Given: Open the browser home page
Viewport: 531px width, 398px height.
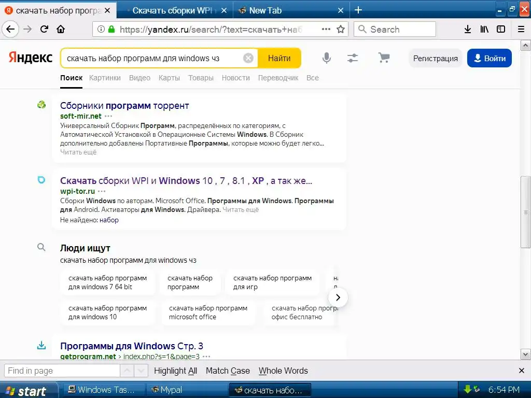Looking at the screenshot, I should (61, 29).
